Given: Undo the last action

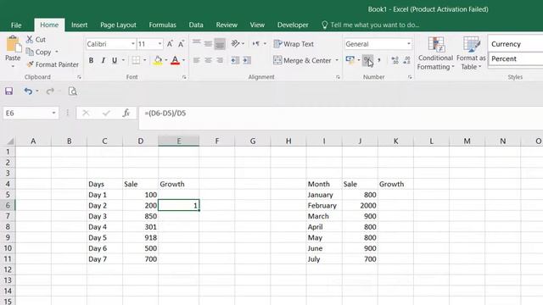Looking at the screenshot, I should click(x=28, y=91).
